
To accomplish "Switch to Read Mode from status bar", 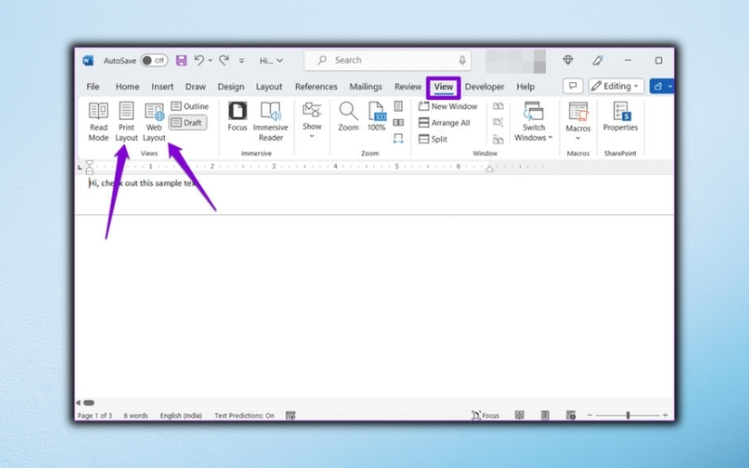I will [520, 416].
